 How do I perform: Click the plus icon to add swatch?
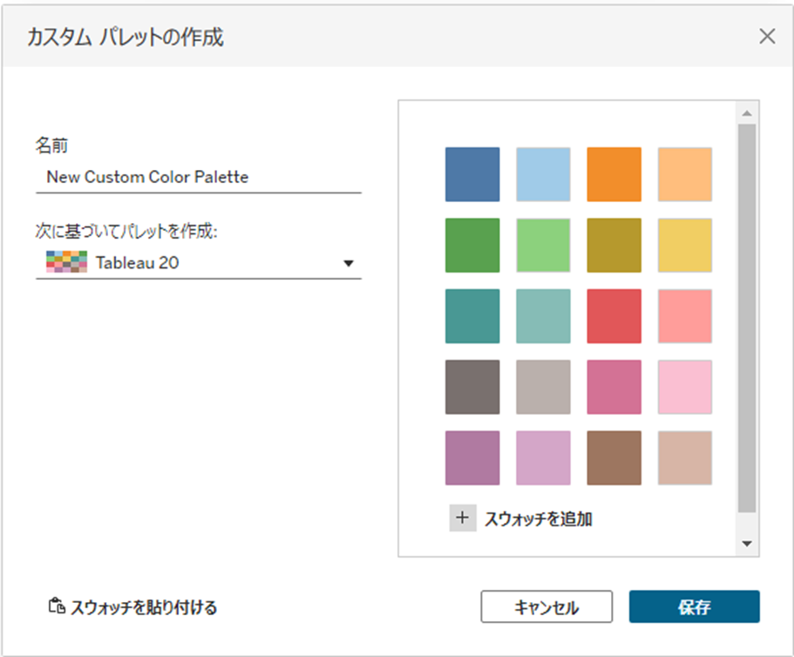pyautogui.click(x=463, y=518)
